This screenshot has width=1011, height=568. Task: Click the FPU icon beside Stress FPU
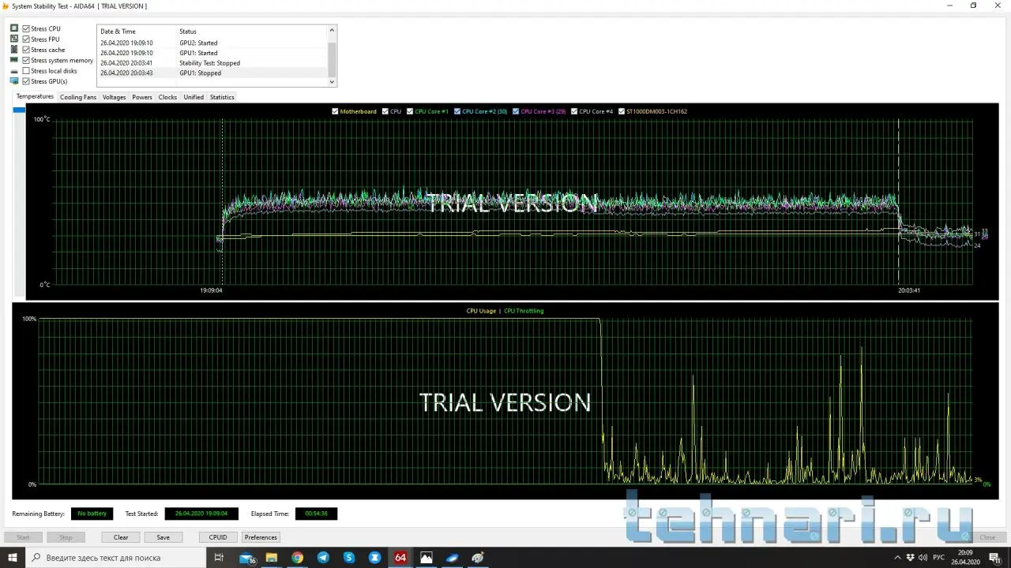click(x=14, y=39)
